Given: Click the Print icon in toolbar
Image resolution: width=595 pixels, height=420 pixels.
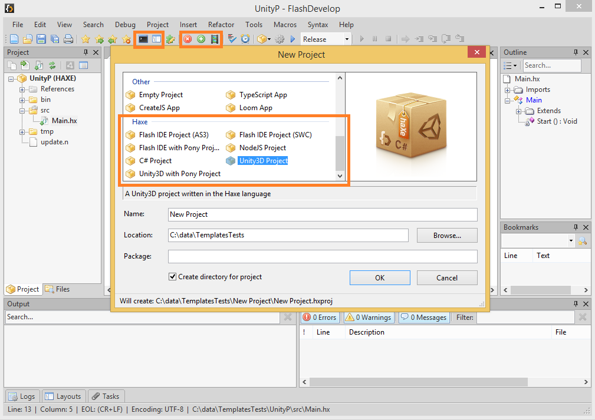Looking at the screenshot, I should click(68, 39).
